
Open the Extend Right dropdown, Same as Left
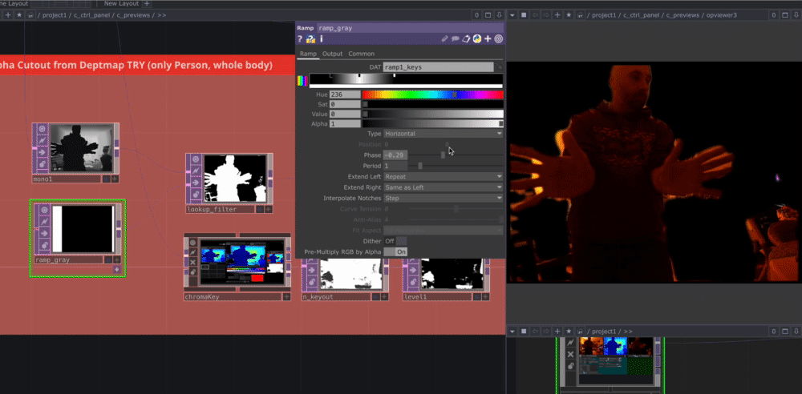tap(444, 187)
